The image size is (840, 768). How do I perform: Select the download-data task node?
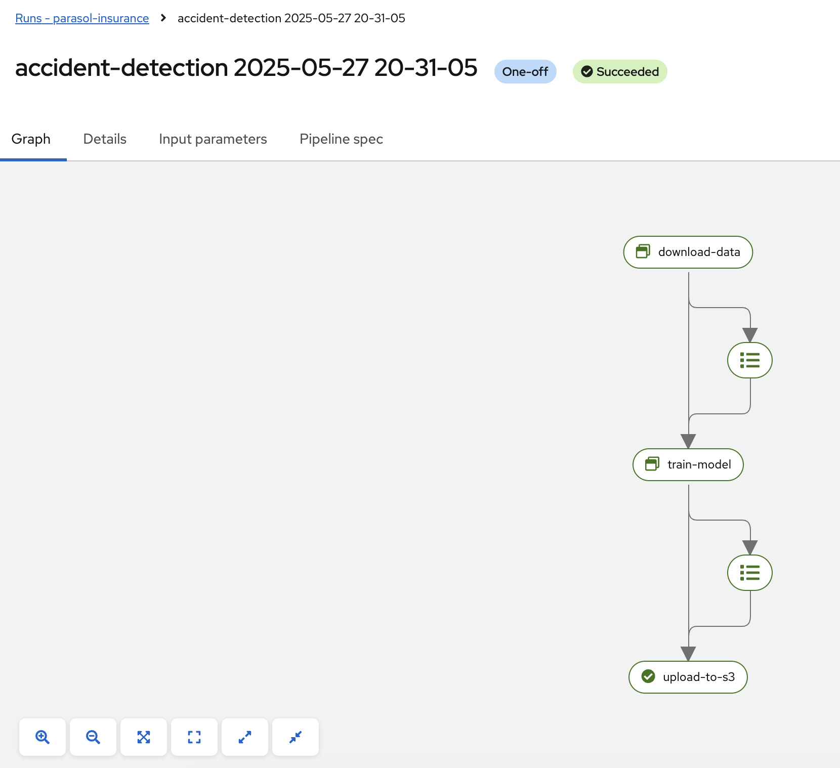pyautogui.click(x=688, y=252)
